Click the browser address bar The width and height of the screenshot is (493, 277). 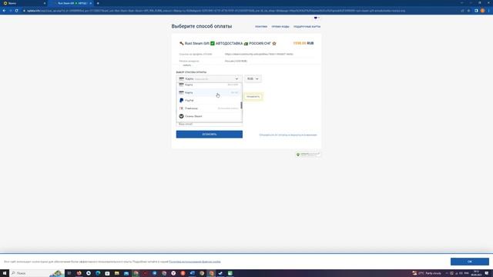239,11
